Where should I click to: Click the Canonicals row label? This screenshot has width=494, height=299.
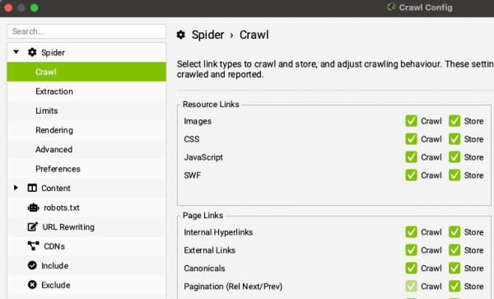204,269
